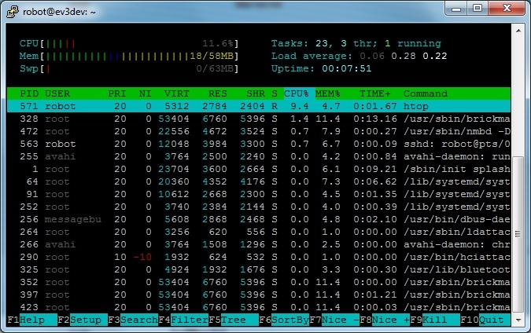Select systemd process row PID 252
531x333 pixels.
click(259, 207)
